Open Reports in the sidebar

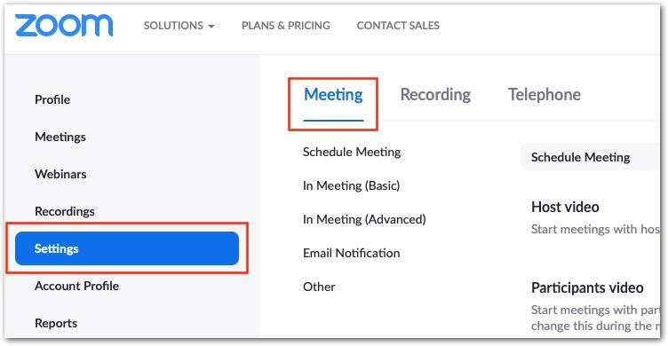[x=56, y=324]
